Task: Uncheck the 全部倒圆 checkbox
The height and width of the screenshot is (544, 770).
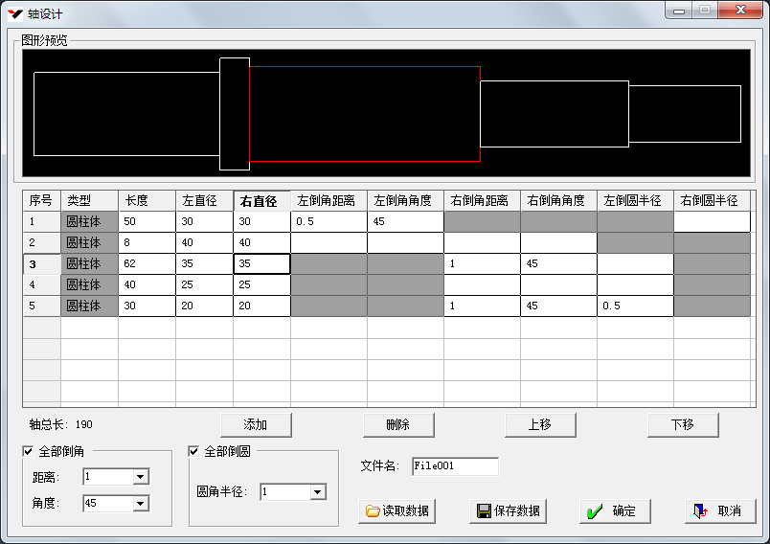Action: pos(194,451)
